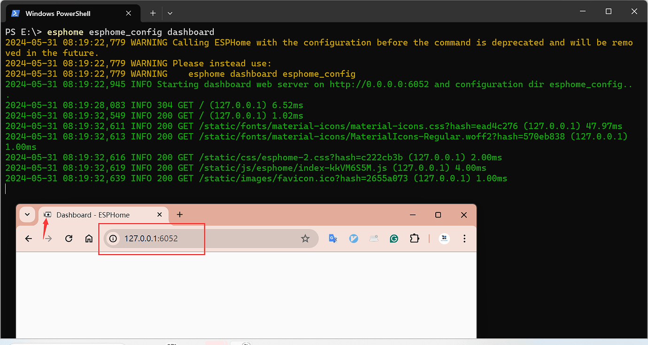Reload the ESPHome dashboard page

point(69,238)
